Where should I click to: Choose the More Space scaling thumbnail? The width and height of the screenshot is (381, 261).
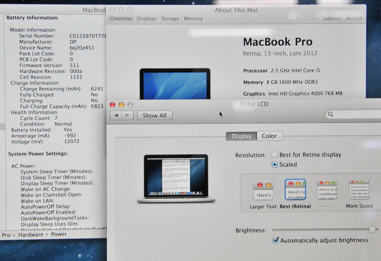click(359, 189)
